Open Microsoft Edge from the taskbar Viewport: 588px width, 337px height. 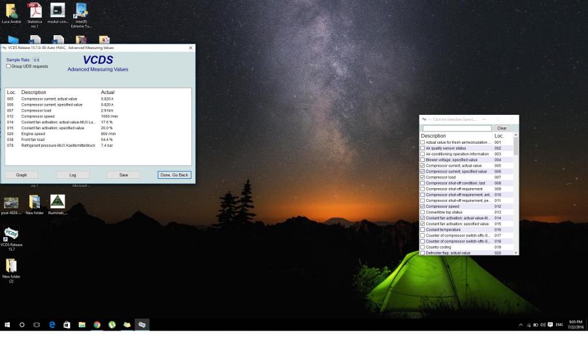[x=52, y=325]
